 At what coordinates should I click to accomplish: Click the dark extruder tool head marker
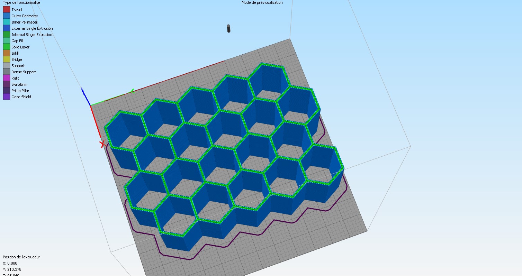[228, 28]
